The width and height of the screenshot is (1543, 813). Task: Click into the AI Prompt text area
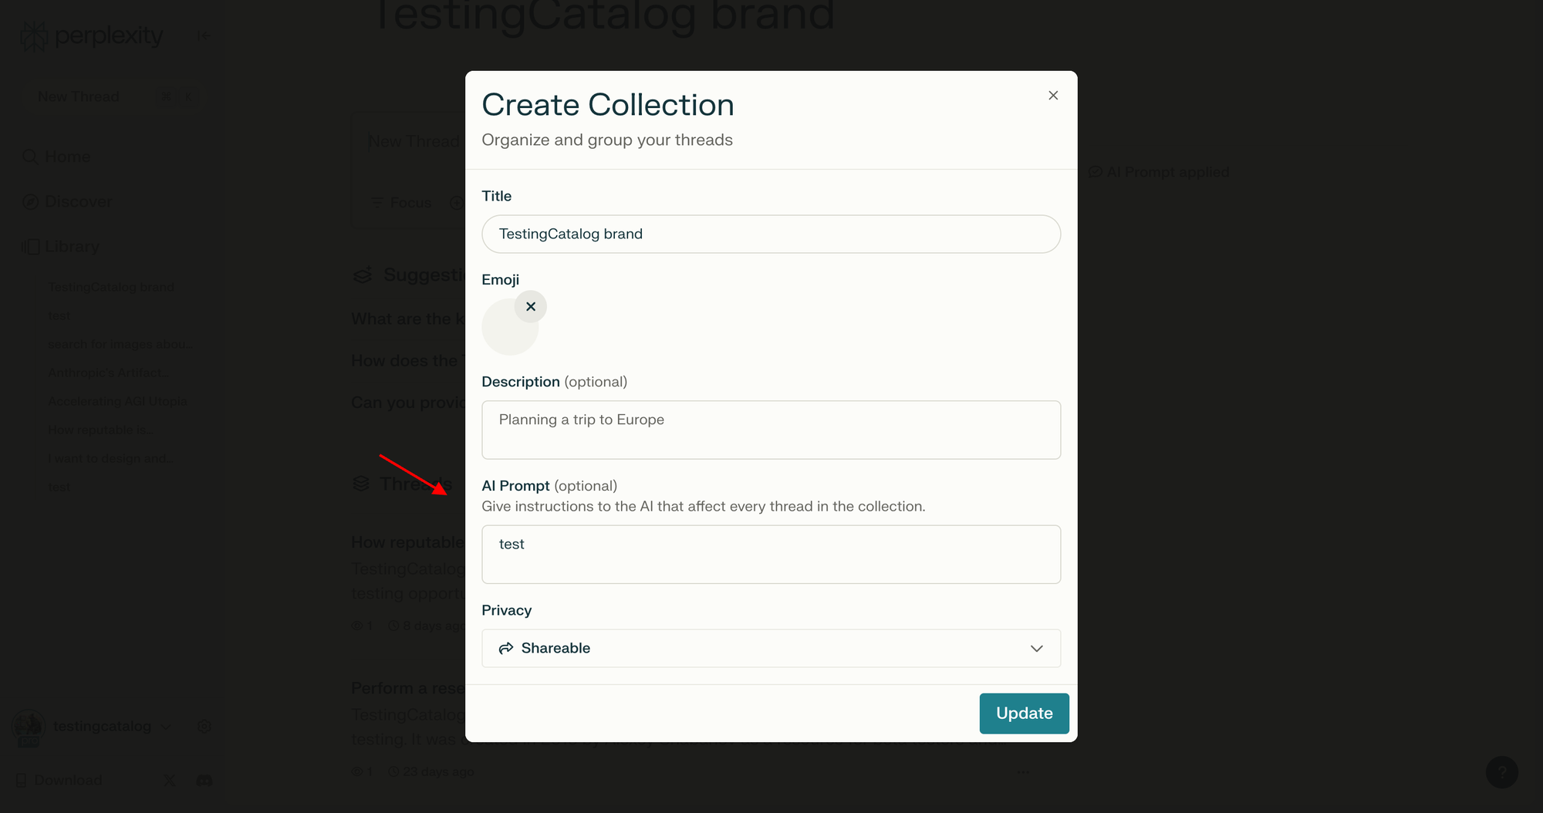click(771, 554)
